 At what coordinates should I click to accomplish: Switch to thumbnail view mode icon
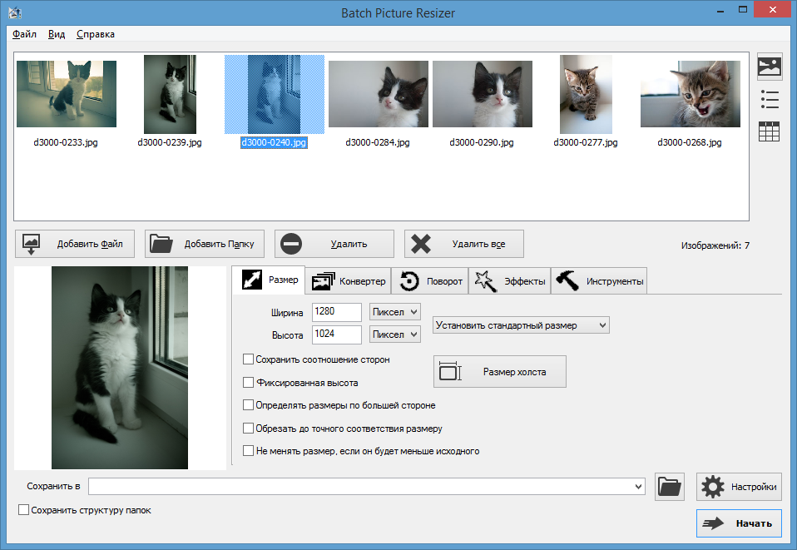point(770,67)
